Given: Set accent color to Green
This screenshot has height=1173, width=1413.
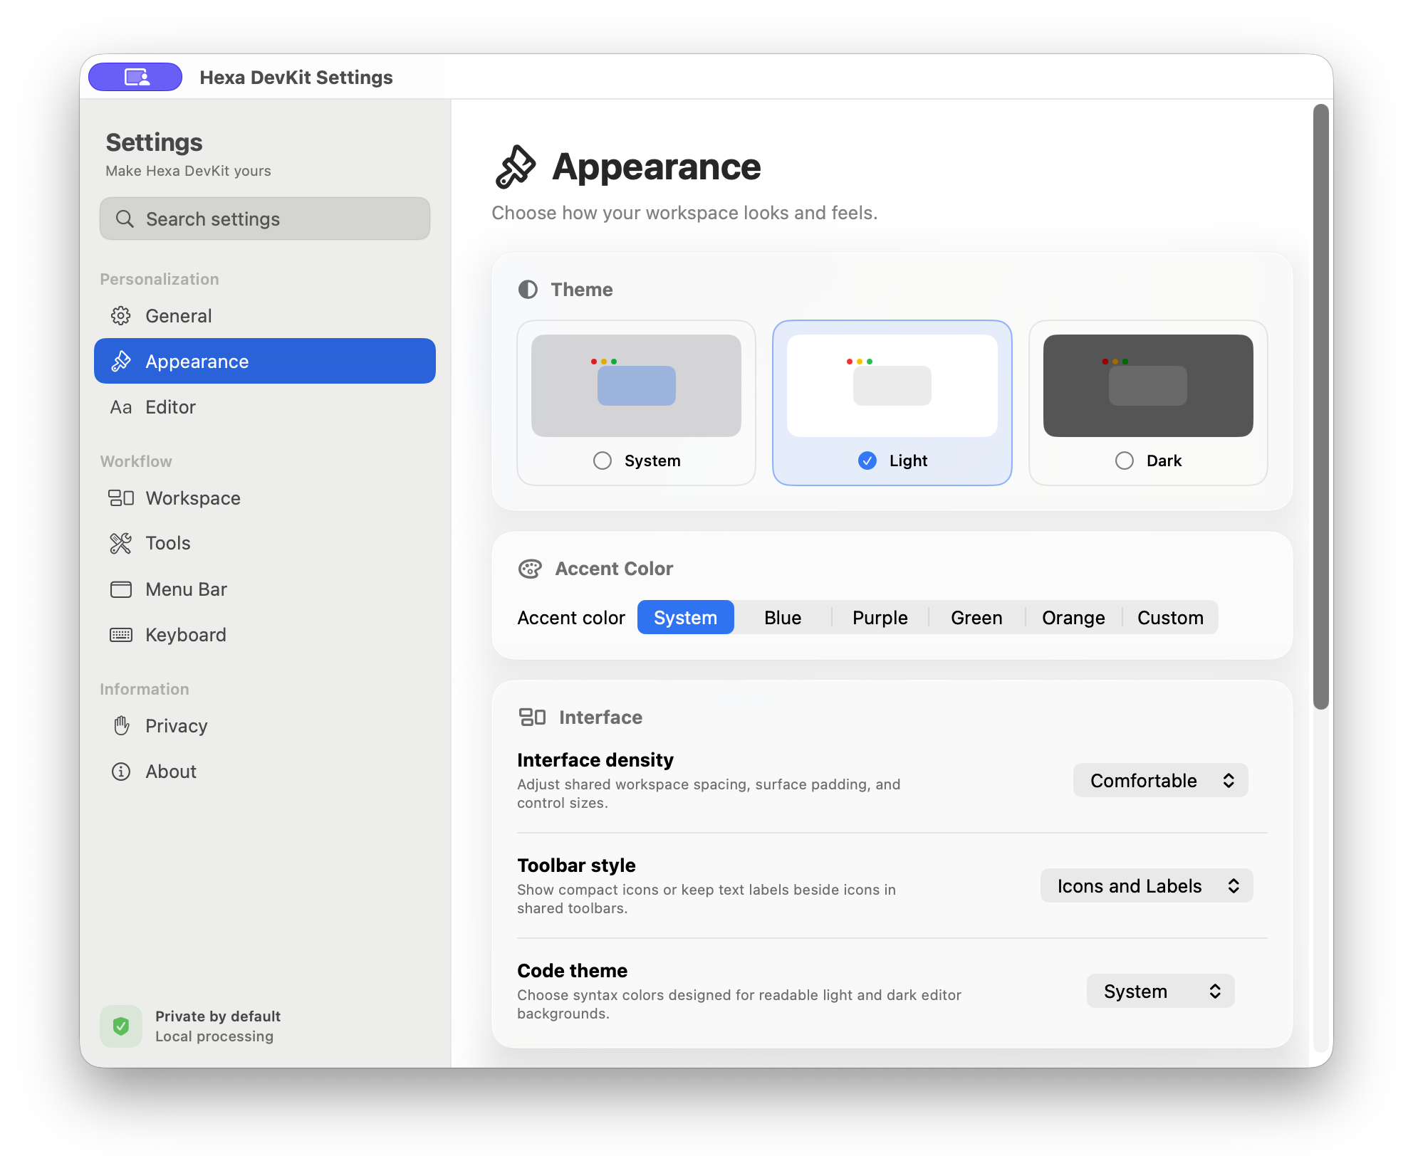Looking at the screenshot, I should (976, 618).
